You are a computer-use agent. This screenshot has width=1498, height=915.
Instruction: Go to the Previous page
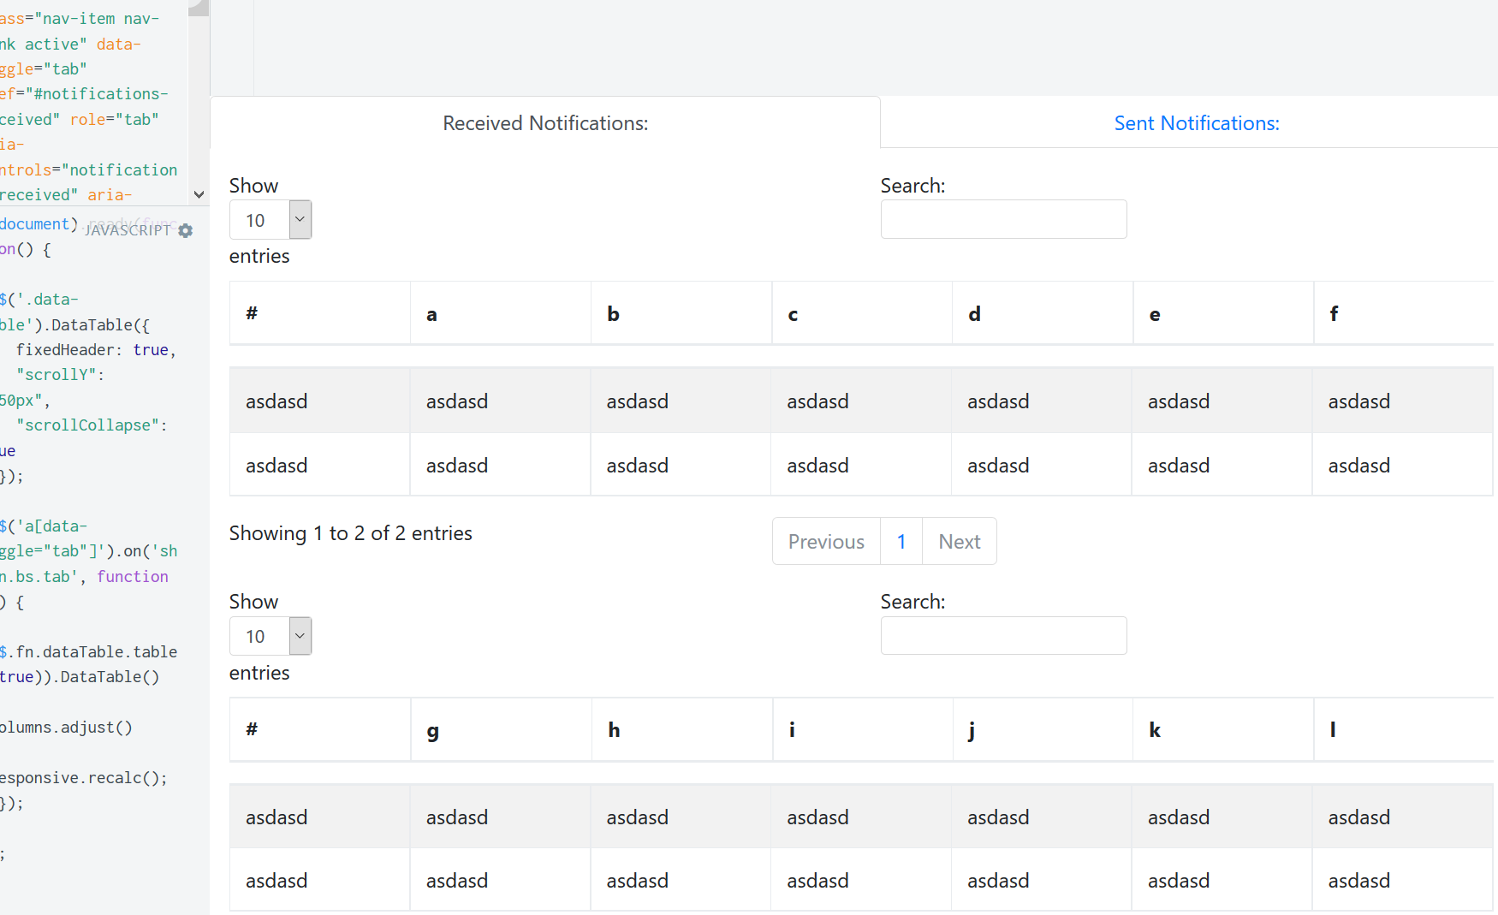click(826, 542)
